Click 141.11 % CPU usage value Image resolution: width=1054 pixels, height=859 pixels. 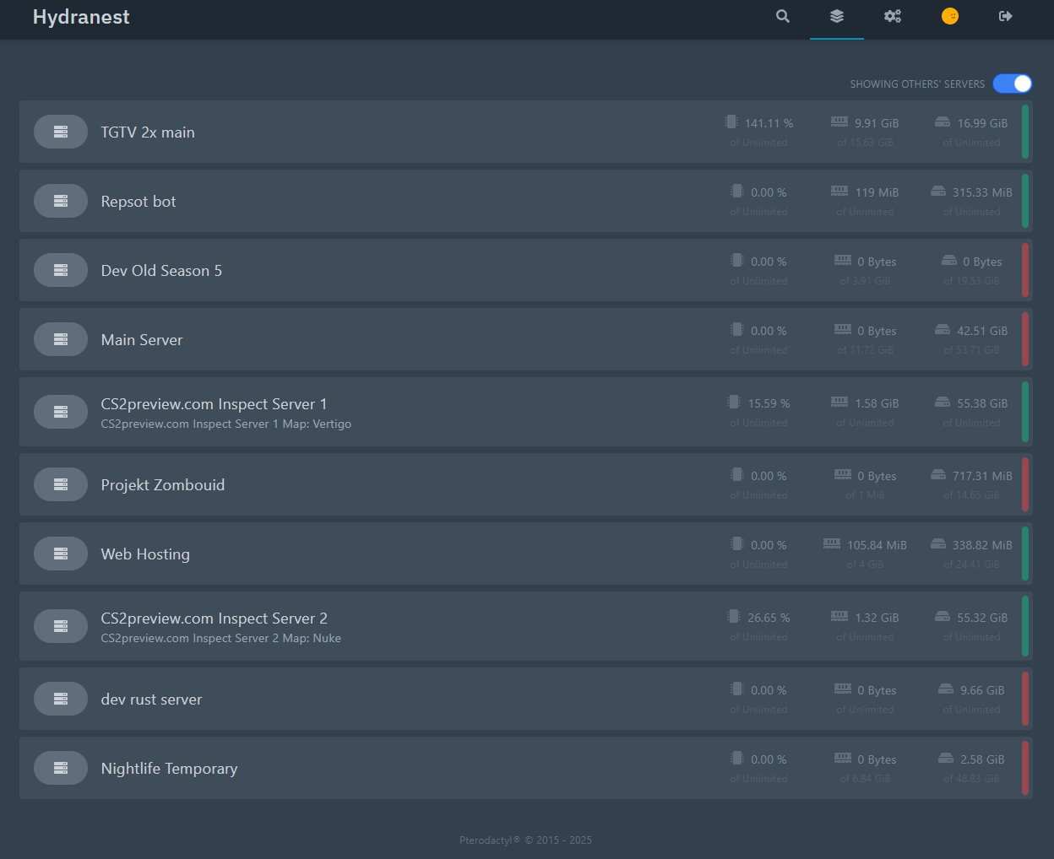pos(769,123)
